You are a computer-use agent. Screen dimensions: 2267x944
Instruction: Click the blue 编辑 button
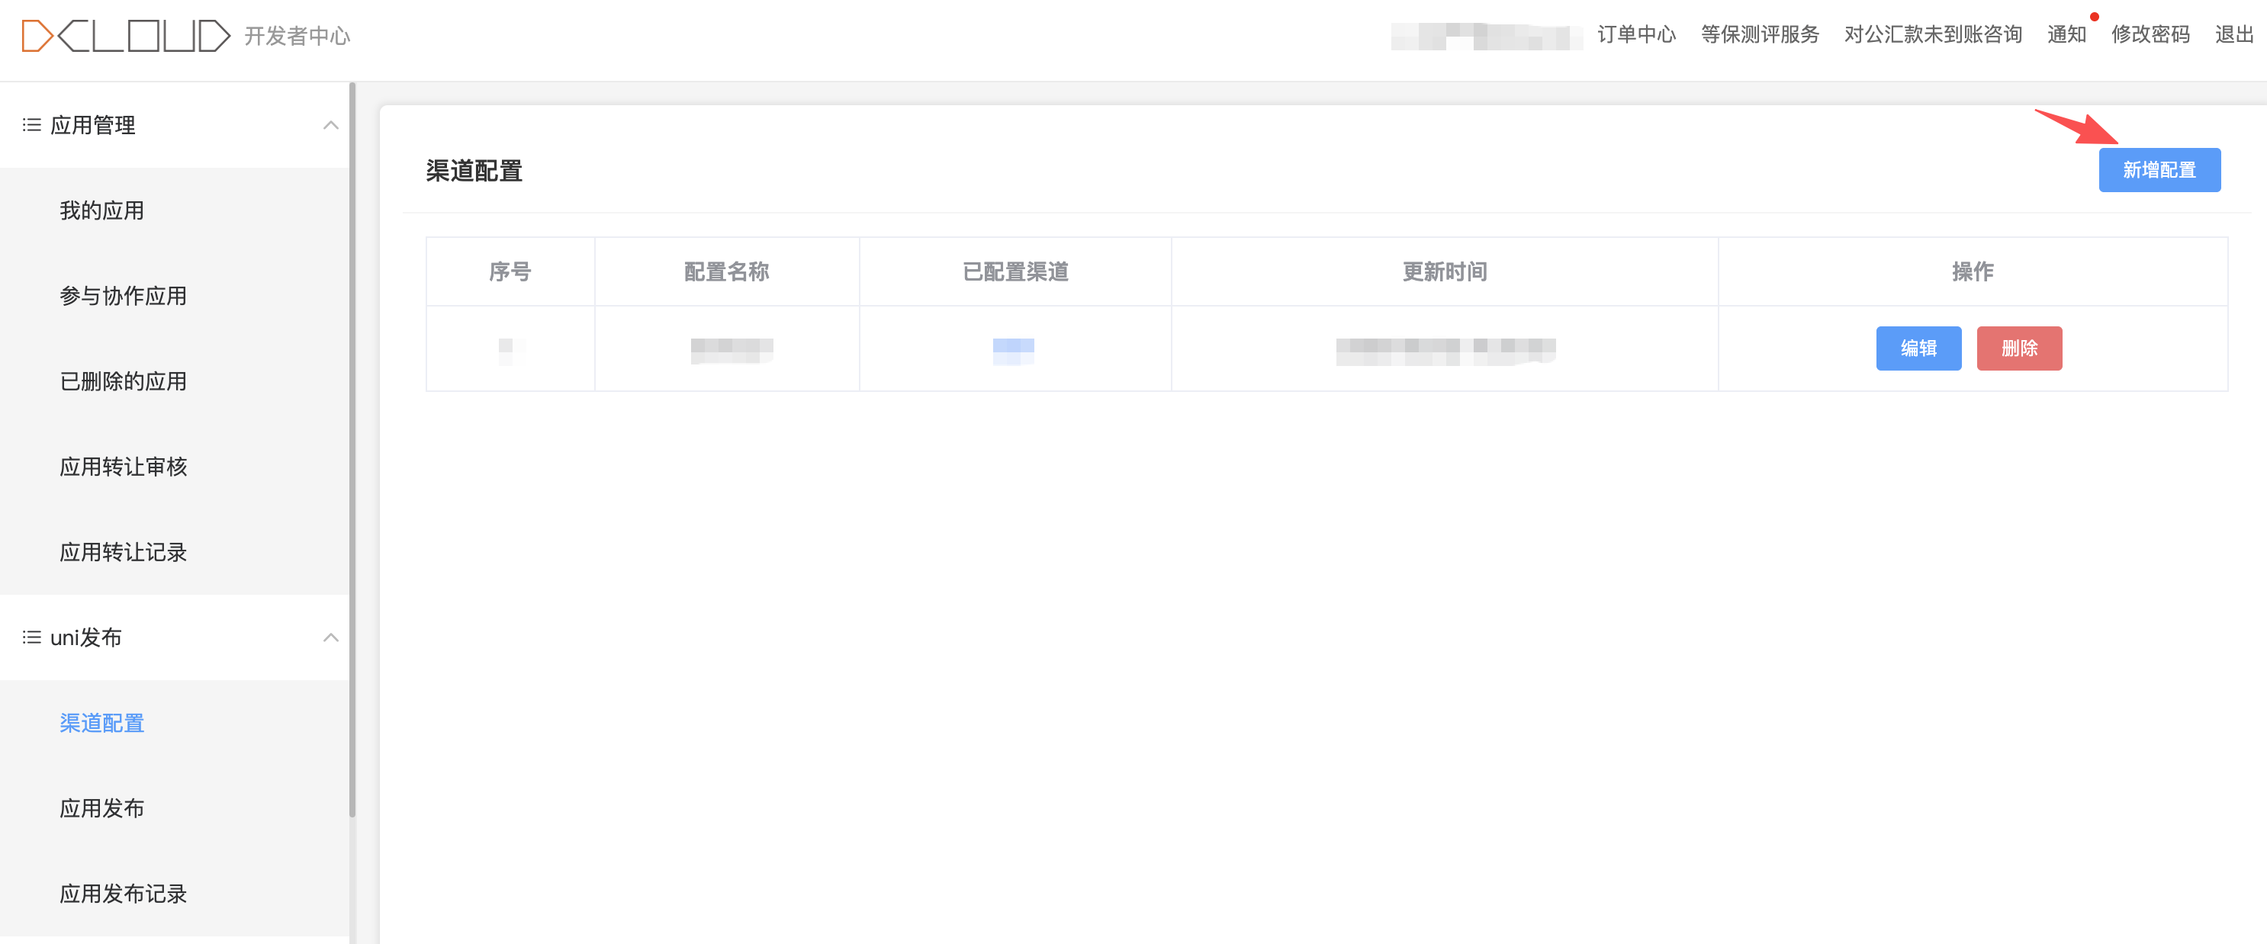1918,348
